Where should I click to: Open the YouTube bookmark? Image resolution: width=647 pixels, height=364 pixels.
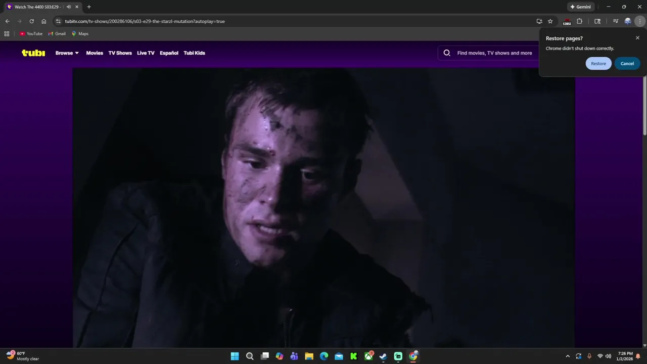pos(31,33)
